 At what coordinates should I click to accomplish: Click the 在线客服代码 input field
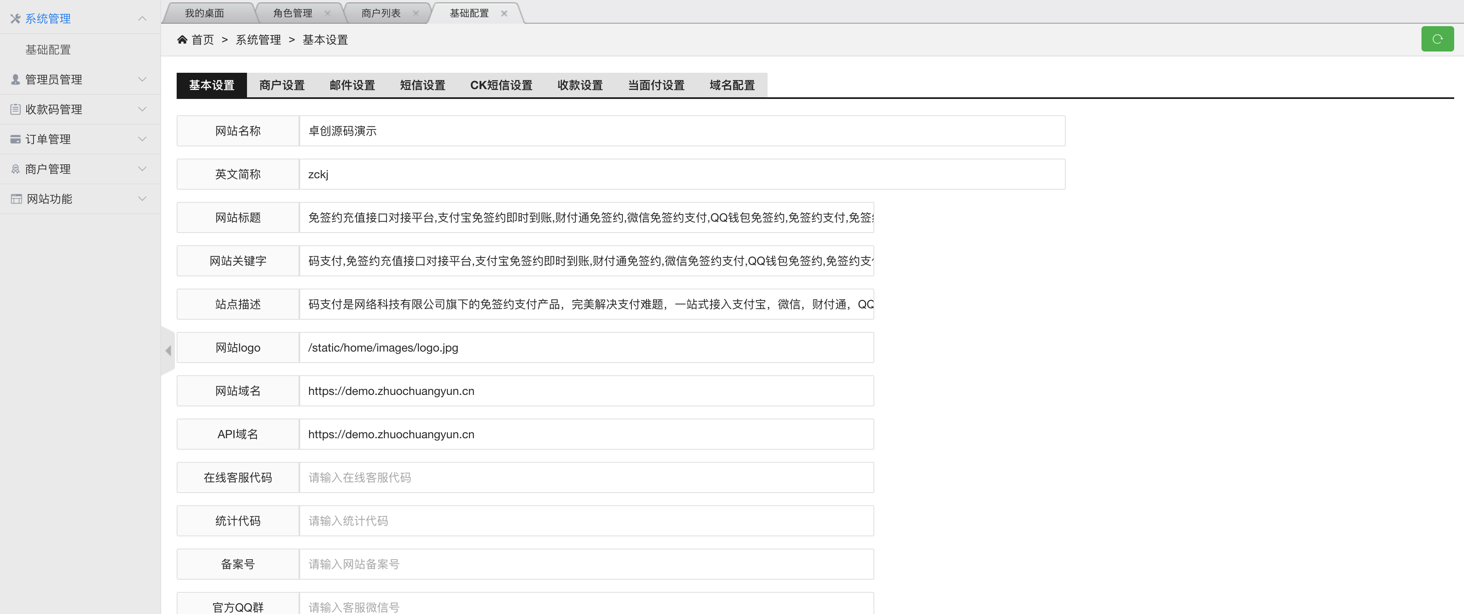point(586,478)
